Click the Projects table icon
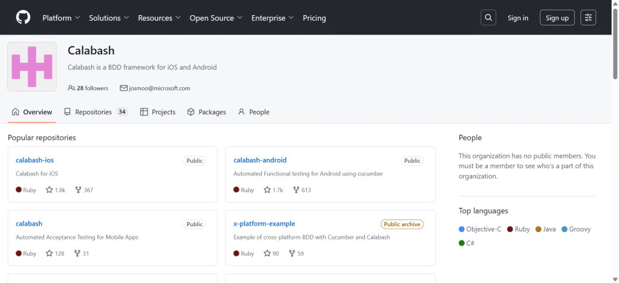 144,112
